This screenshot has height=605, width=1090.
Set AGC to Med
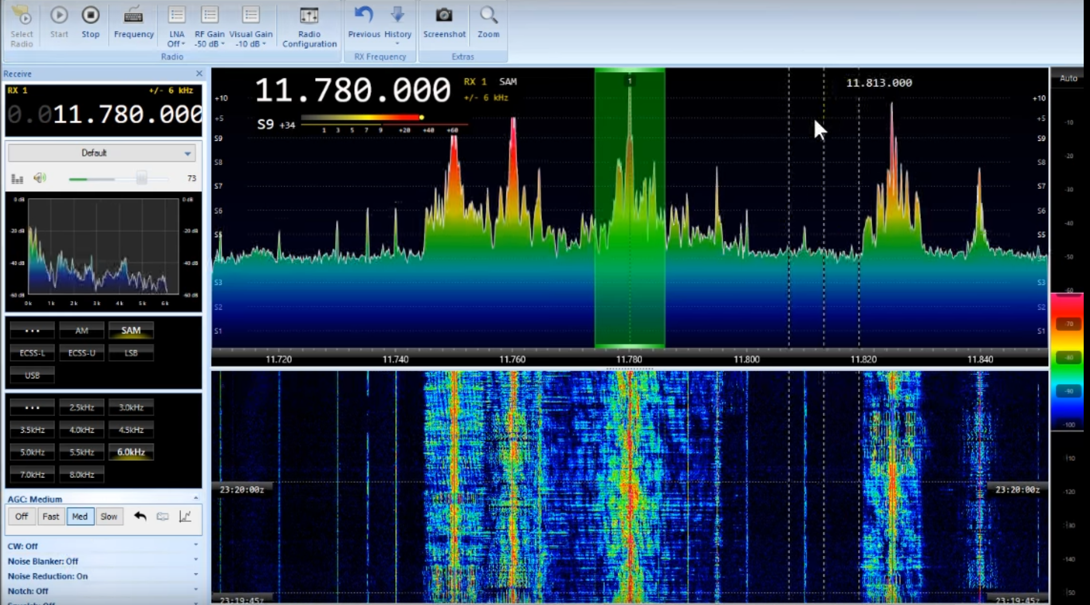tap(80, 516)
